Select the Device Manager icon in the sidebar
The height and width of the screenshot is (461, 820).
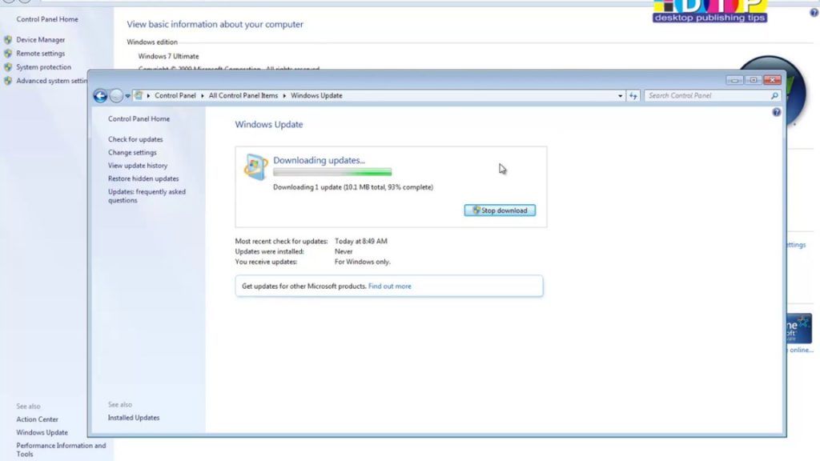point(10,39)
